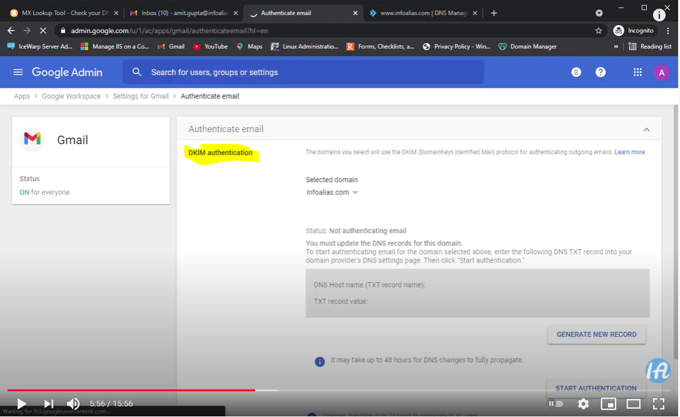Click the Incognito profile indicator
Screen dimensions: 680x417
point(634,30)
